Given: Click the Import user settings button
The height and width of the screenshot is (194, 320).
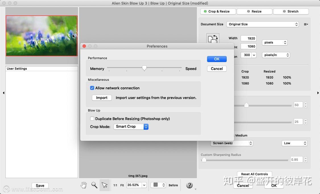Looking at the screenshot, I should [x=102, y=98].
